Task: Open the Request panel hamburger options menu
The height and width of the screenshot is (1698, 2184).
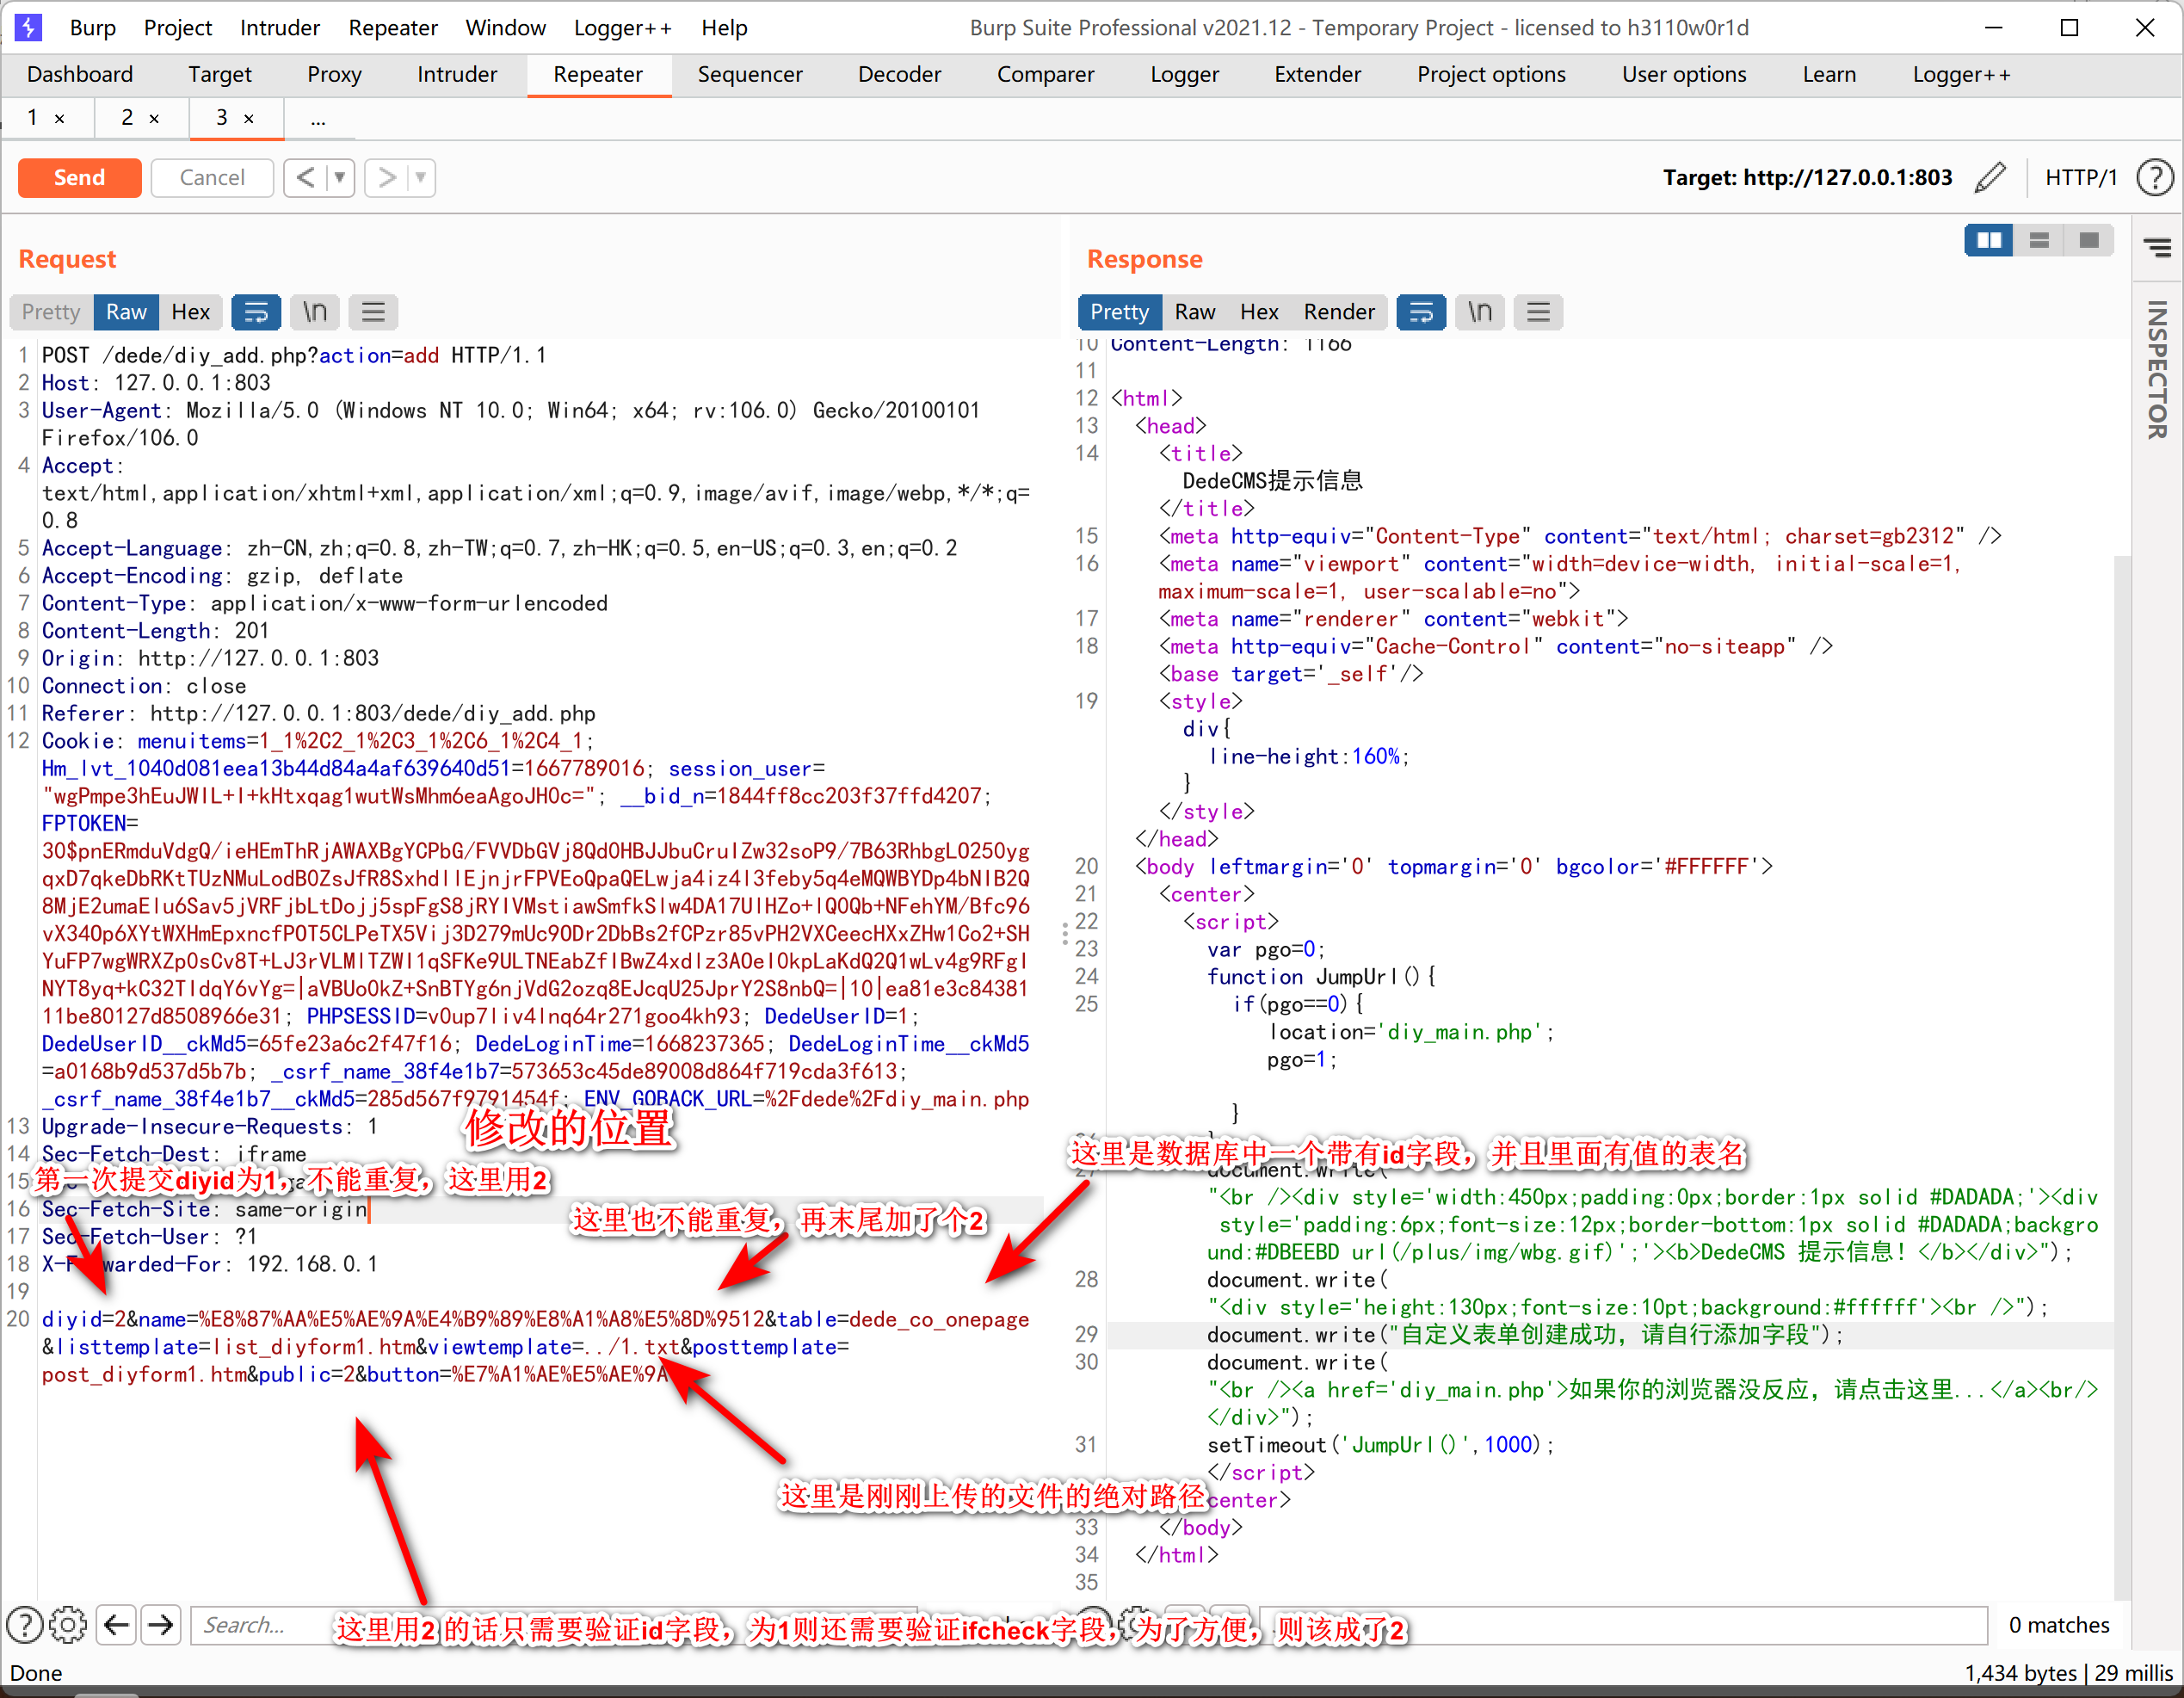Action: click(x=373, y=312)
